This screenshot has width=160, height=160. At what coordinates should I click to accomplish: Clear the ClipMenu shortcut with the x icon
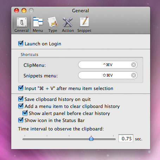pos(134,65)
